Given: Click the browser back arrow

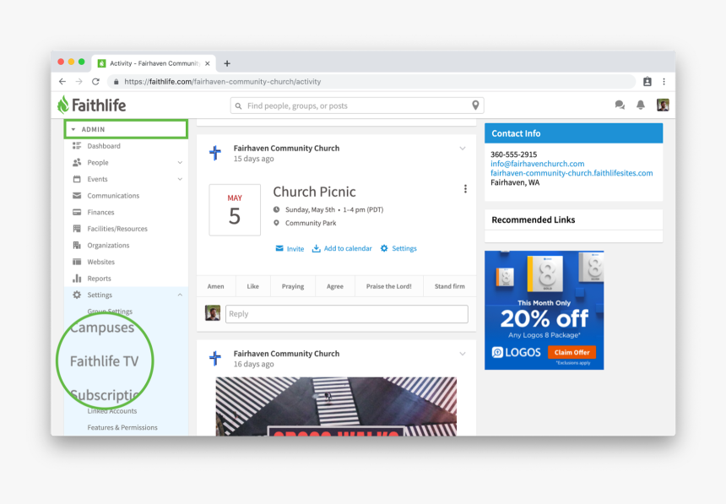Looking at the screenshot, I should pos(62,82).
